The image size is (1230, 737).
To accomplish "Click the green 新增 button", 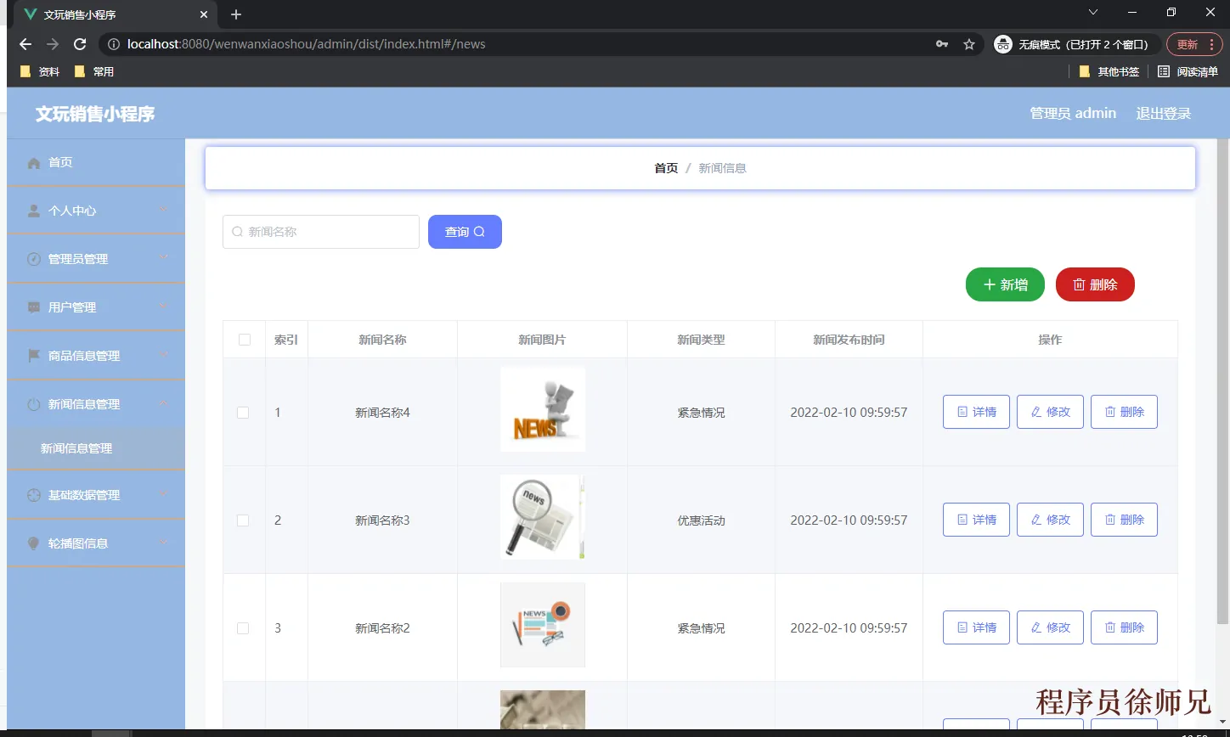I will click(1005, 284).
